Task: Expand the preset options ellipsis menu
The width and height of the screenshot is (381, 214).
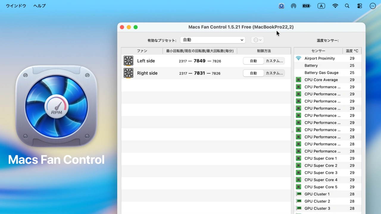Action: click(257, 40)
